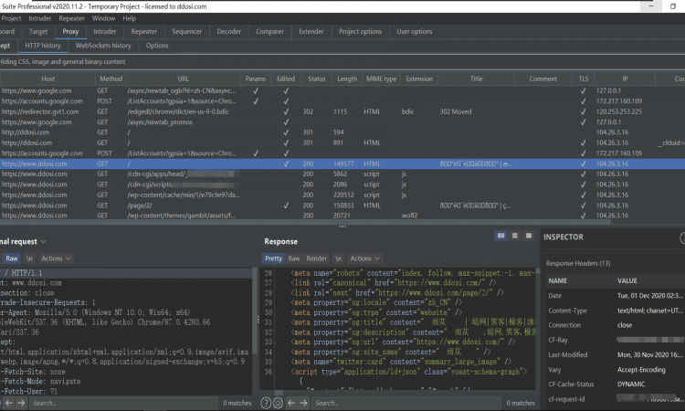Sort history by MIME type column header
Image resolution: width=685 pixels, height=411 pixels.
382,79
